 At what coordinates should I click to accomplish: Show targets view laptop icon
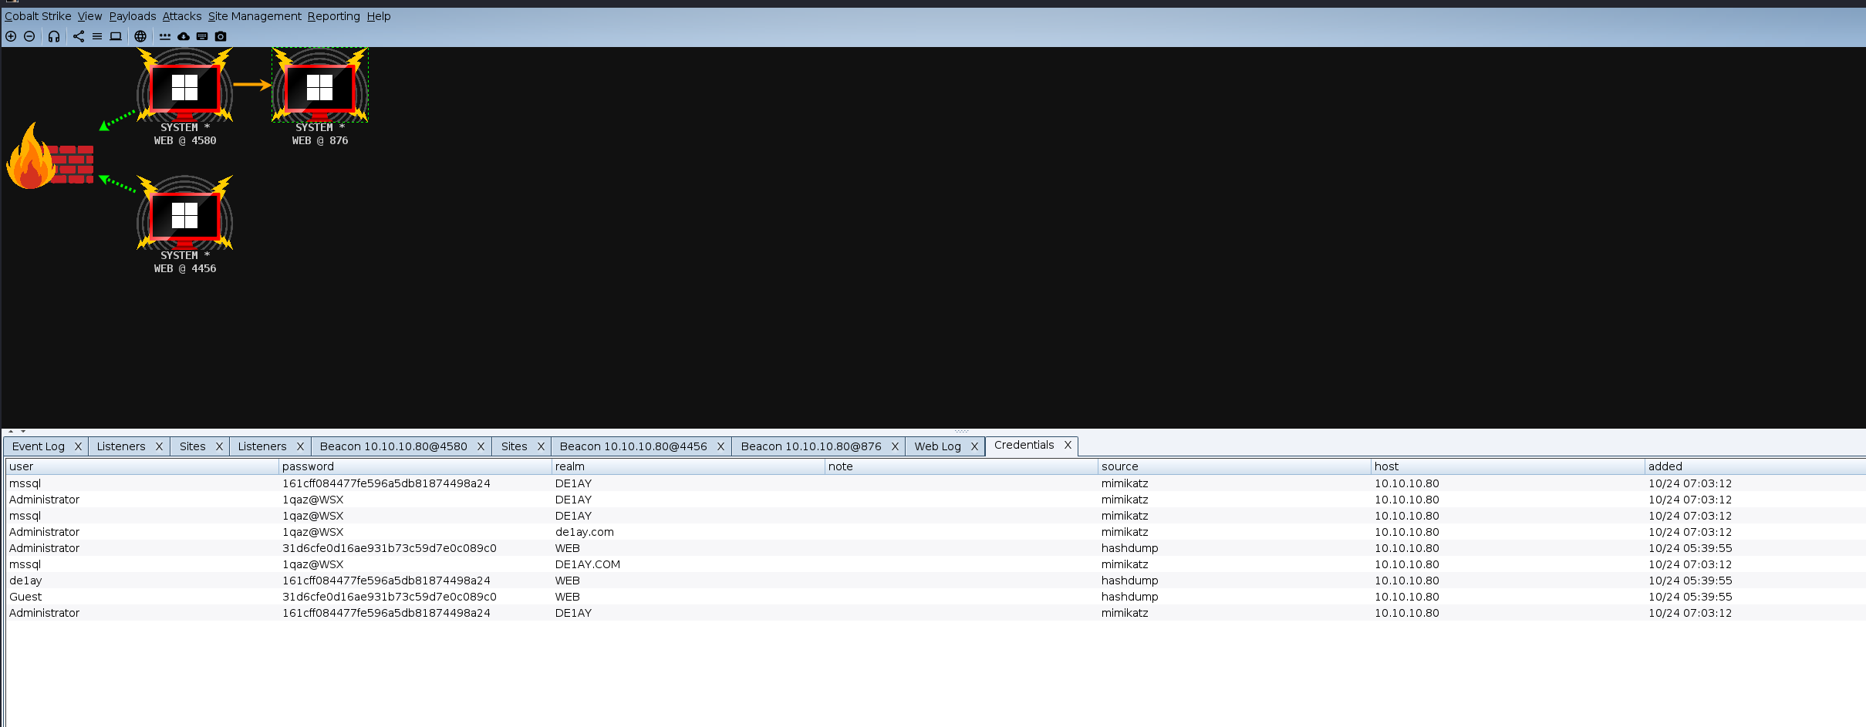coord(116,36)
